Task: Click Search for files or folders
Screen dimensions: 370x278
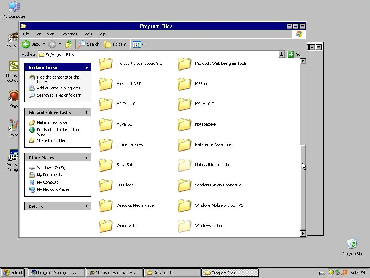Action: point(59,95)
